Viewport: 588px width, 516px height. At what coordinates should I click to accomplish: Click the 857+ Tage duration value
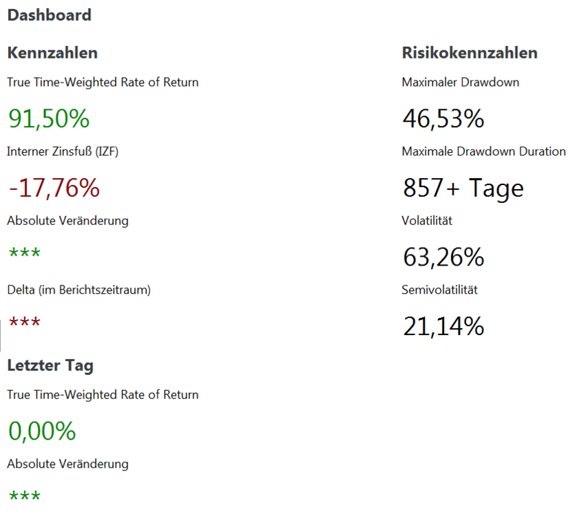(x=463, y=188)
